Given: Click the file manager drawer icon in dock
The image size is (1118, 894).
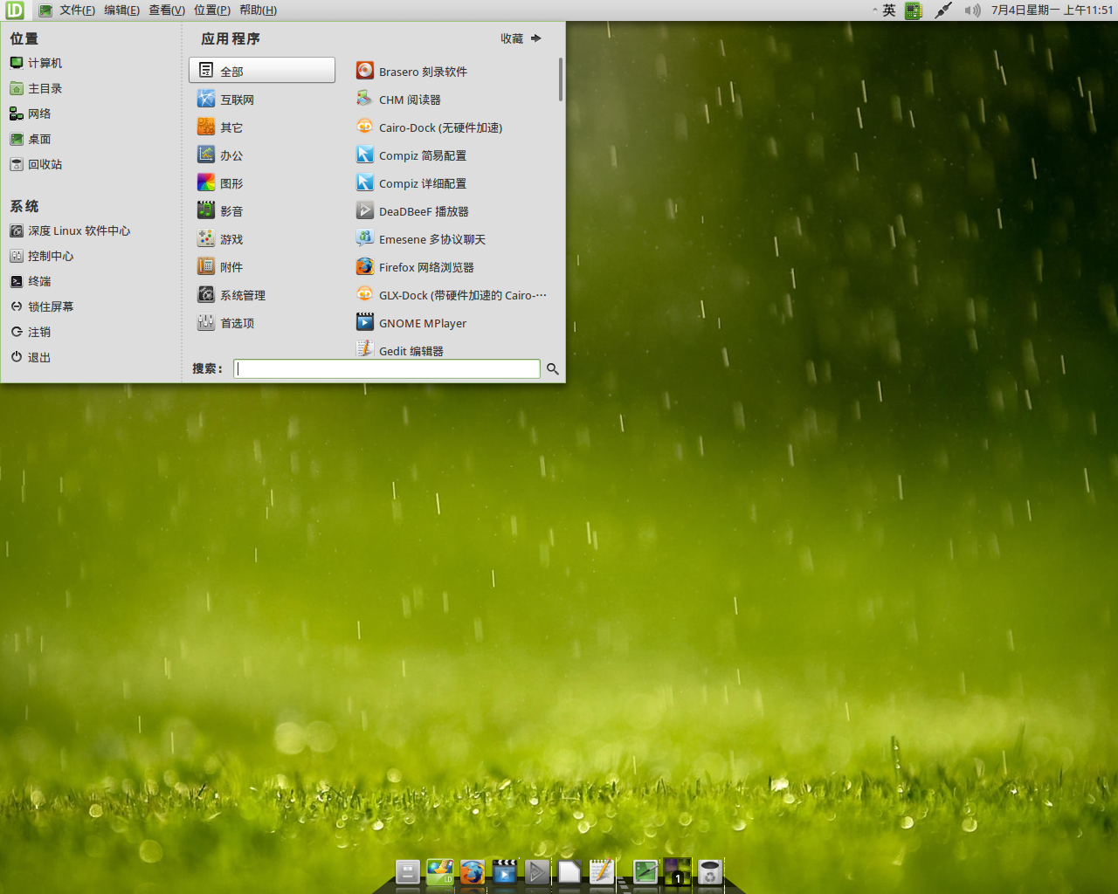Looking at the screenshot, I should click(408, 872).
